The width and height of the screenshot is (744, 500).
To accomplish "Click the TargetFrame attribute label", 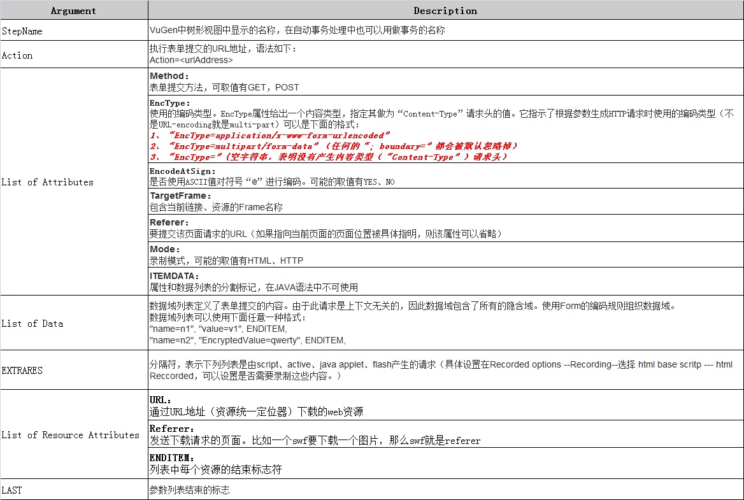I will pos(173,196).
